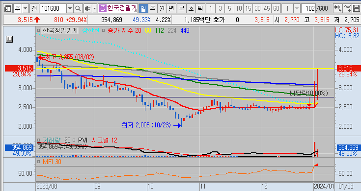Click the panel toggle icon at toolbar start
The image size is (361, 191).
pos(7,9)
